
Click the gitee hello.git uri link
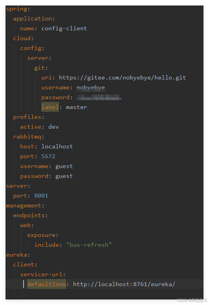[122, 78]
